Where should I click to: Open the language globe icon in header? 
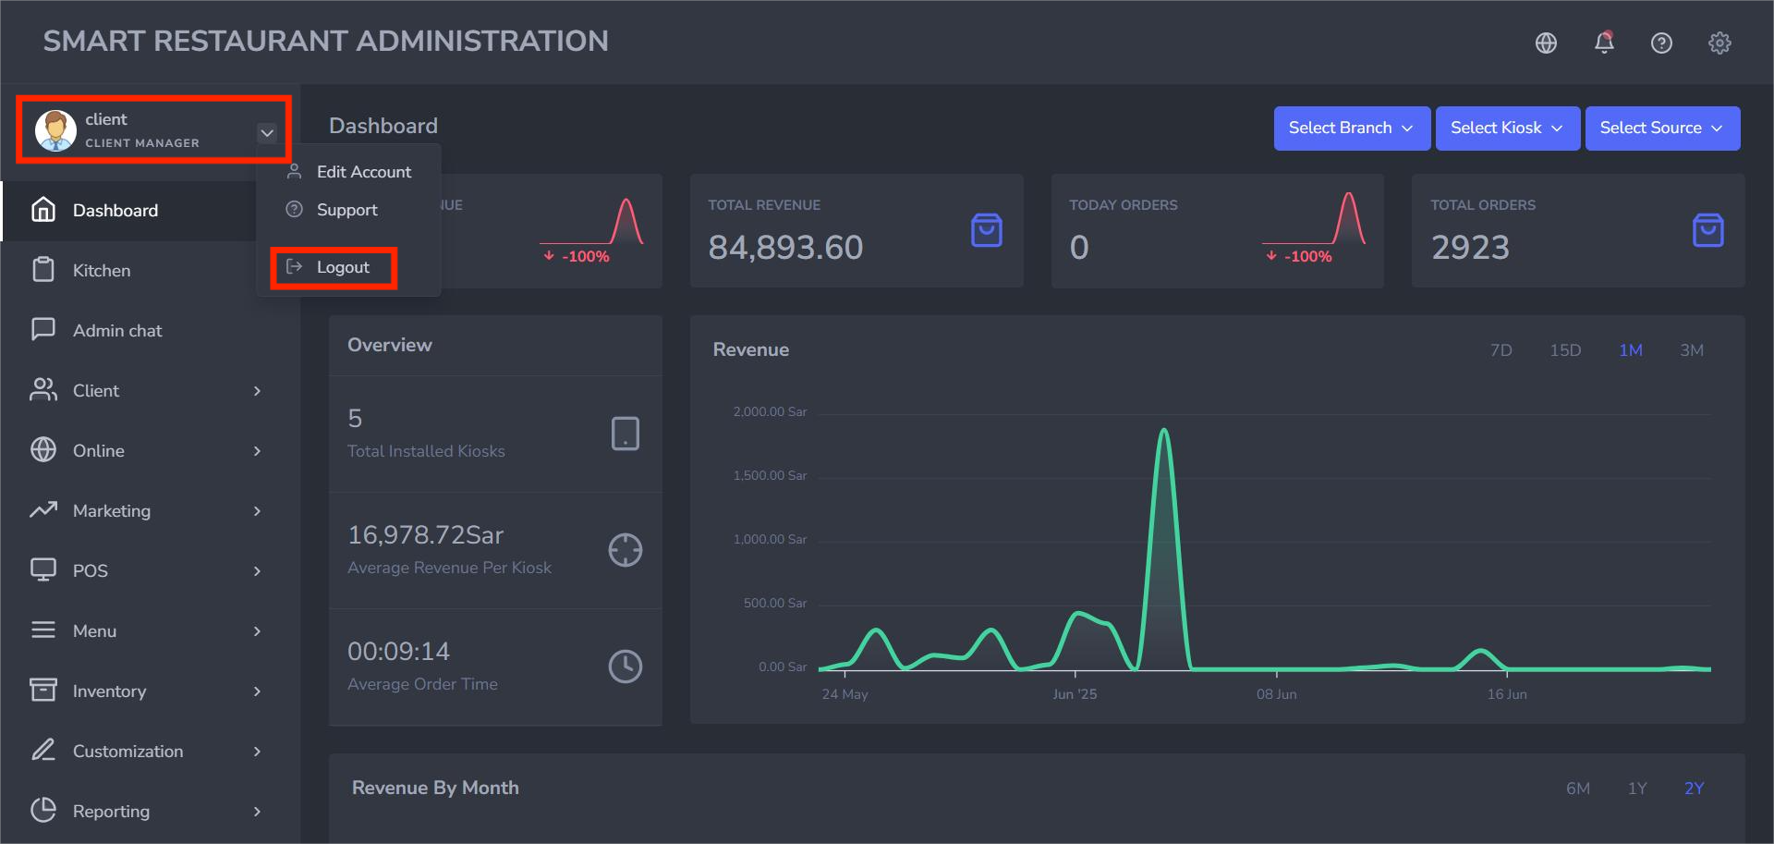(x=1546, y=43)
